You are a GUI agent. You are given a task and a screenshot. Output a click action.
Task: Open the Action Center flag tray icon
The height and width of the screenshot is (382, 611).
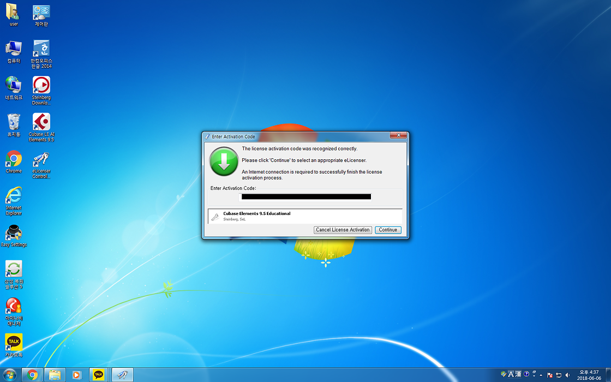pyautogui.click(x=550, y=375)
